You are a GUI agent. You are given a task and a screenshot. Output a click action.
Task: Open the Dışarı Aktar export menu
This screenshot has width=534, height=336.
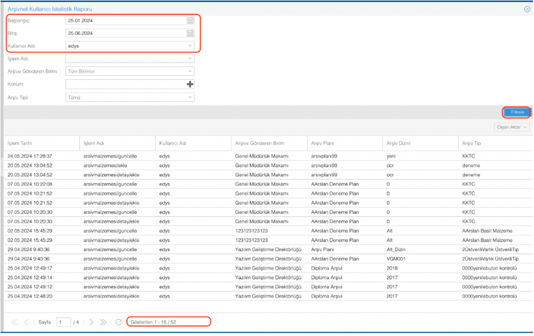coord(513,127)
